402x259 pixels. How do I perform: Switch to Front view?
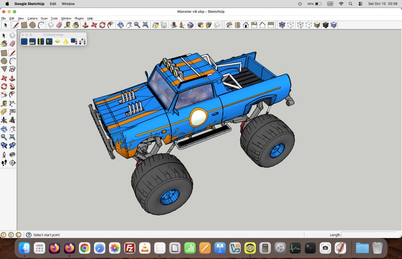[x=246, y=25]
